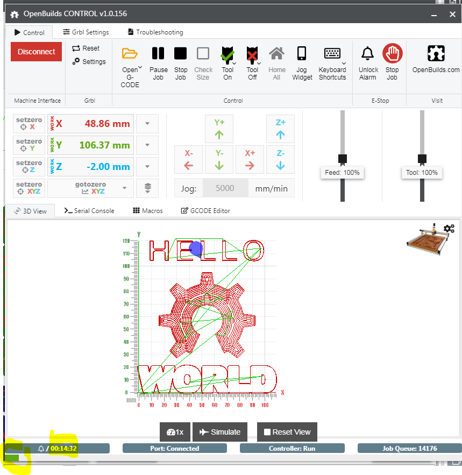The height and width of the screenshot is (475, 462).
Task: Set zero on the X axis
Action: tap(29, 123)
